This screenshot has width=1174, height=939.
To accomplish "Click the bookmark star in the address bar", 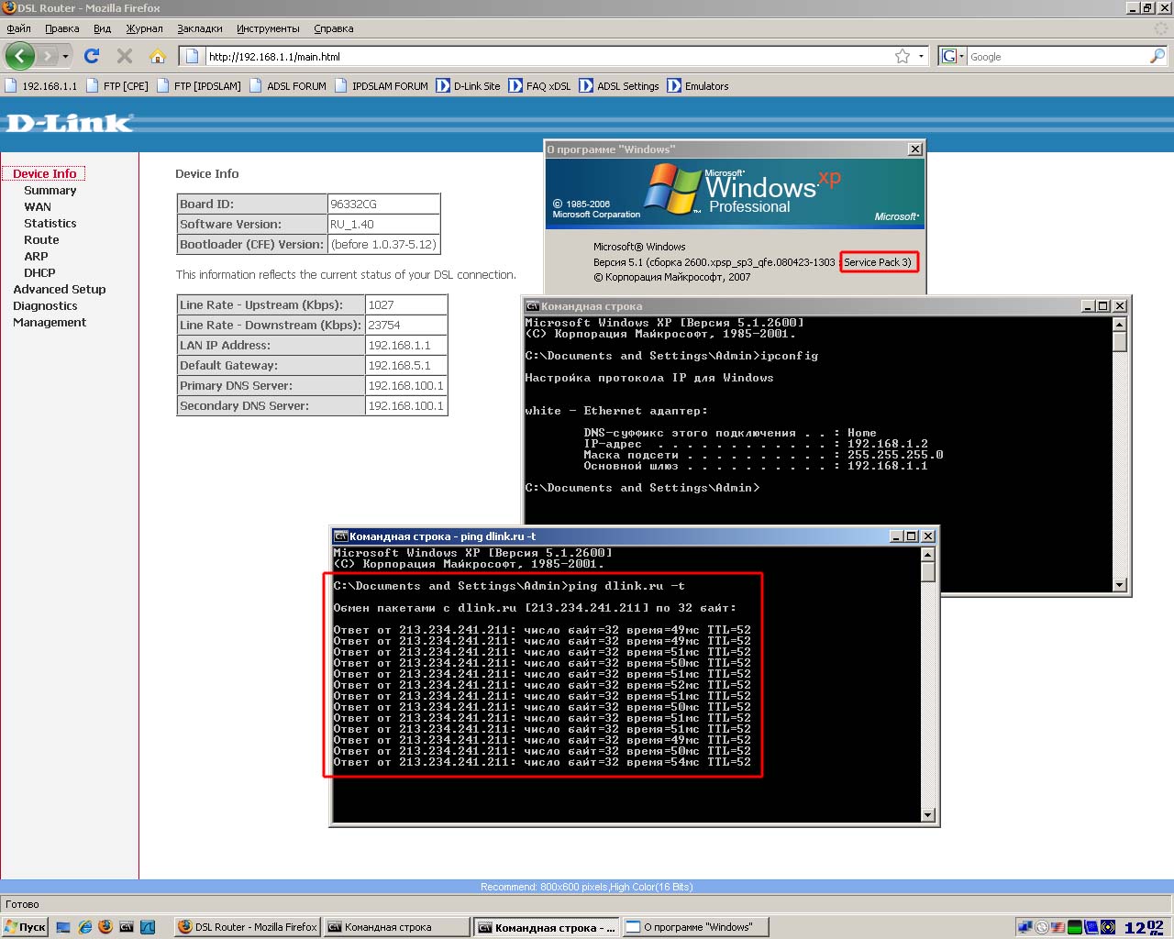I will (903, 56).
